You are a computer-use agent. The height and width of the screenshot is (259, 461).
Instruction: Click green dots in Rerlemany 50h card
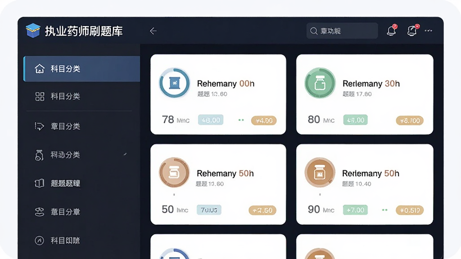tap(384, 210)
